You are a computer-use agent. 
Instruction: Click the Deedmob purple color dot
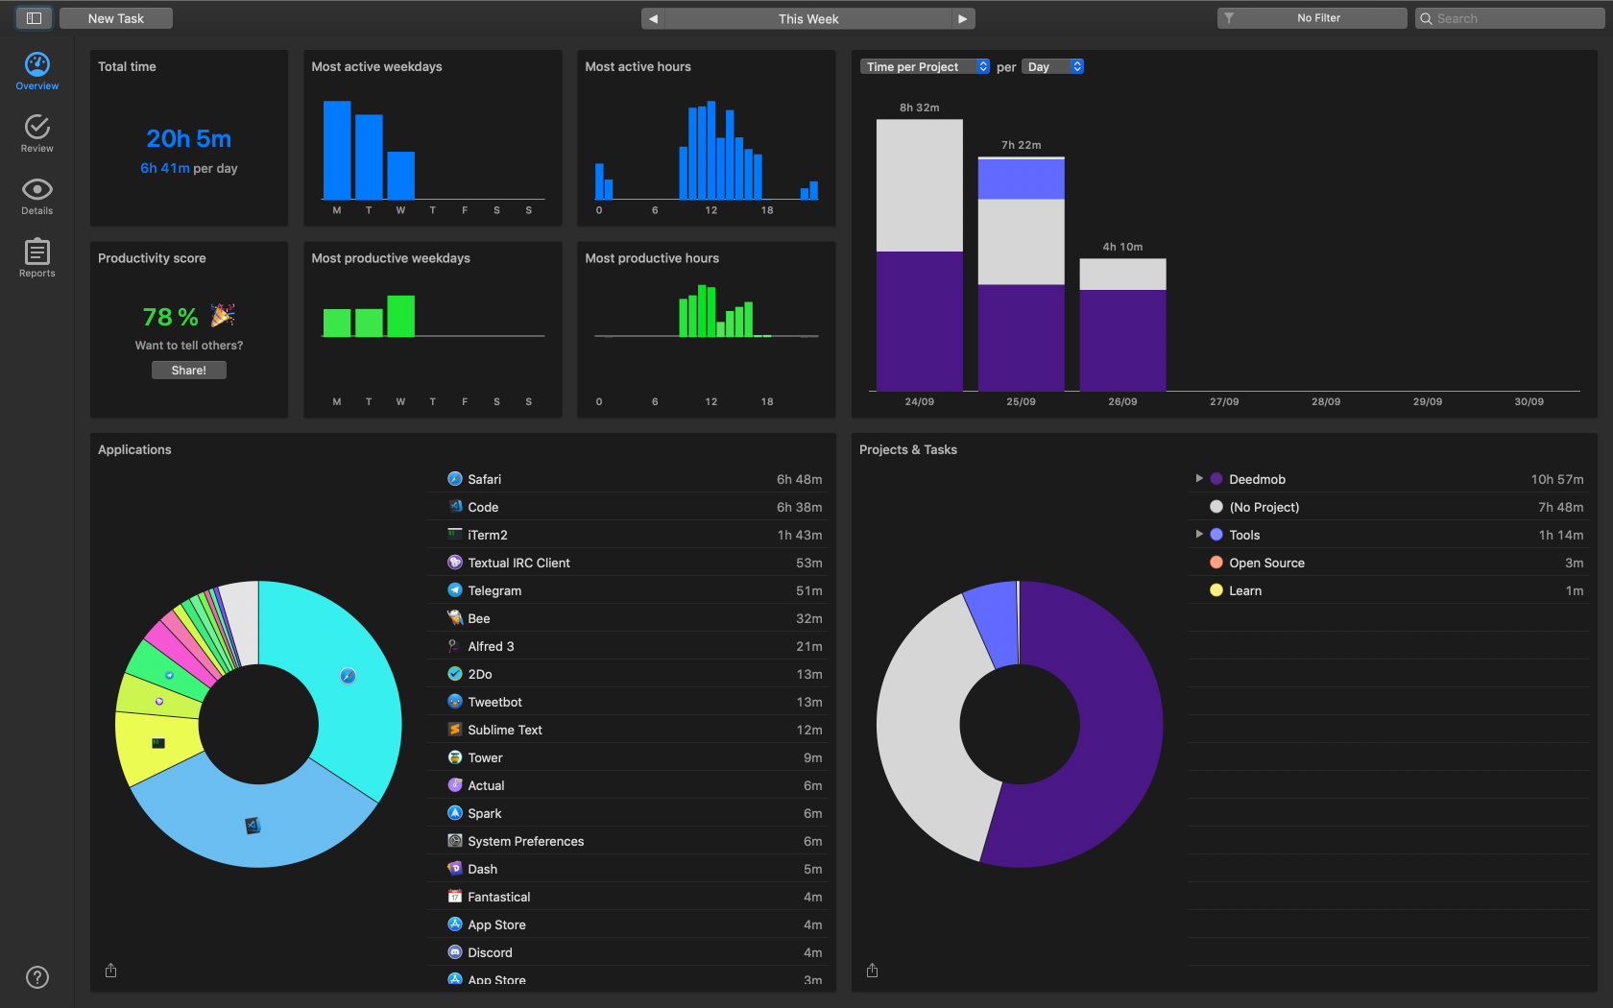pos(1216,479)
